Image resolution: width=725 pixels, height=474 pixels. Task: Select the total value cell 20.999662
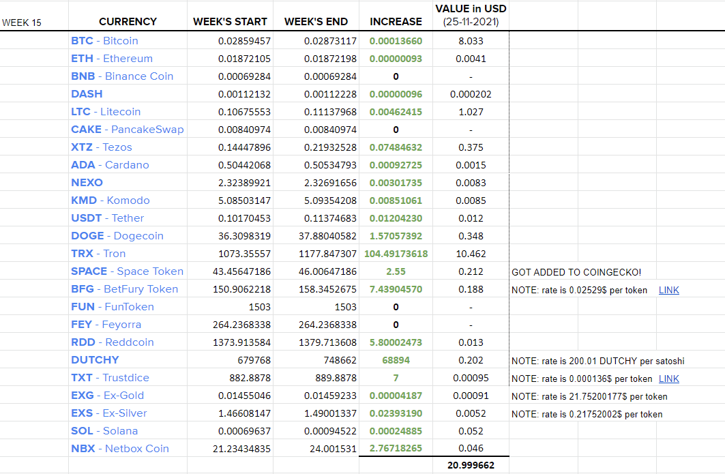click(471, 465)
